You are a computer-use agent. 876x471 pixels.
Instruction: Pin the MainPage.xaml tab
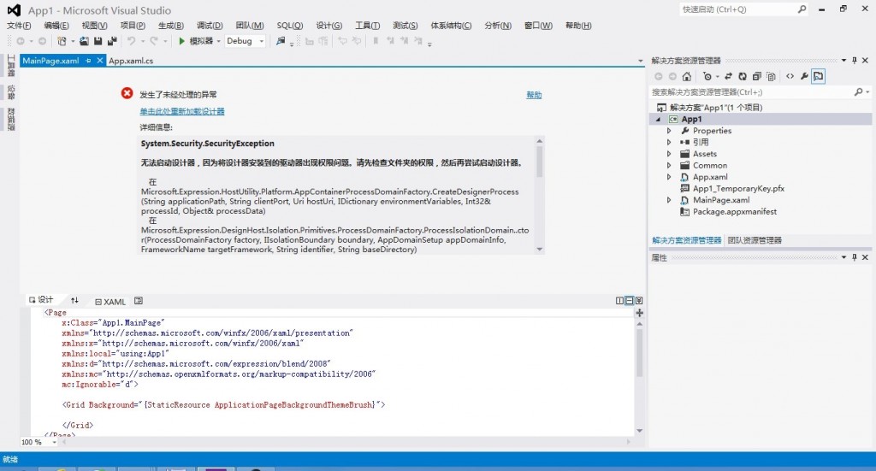(x=88, y=61)
